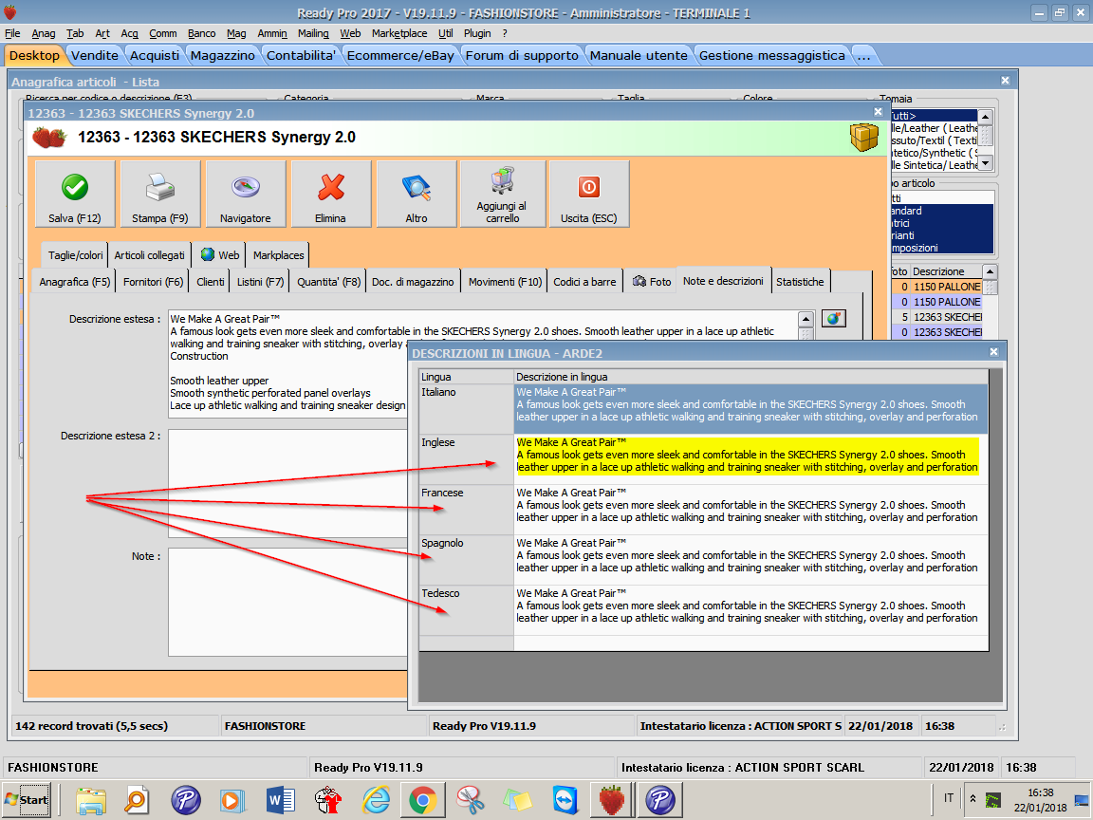Open the Codici a barre tab
This screenshot has height=820, width=1093.
click(584, 282)
